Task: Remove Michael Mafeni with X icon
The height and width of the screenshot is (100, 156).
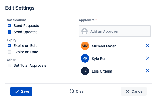Action: (x=148, y=46)
